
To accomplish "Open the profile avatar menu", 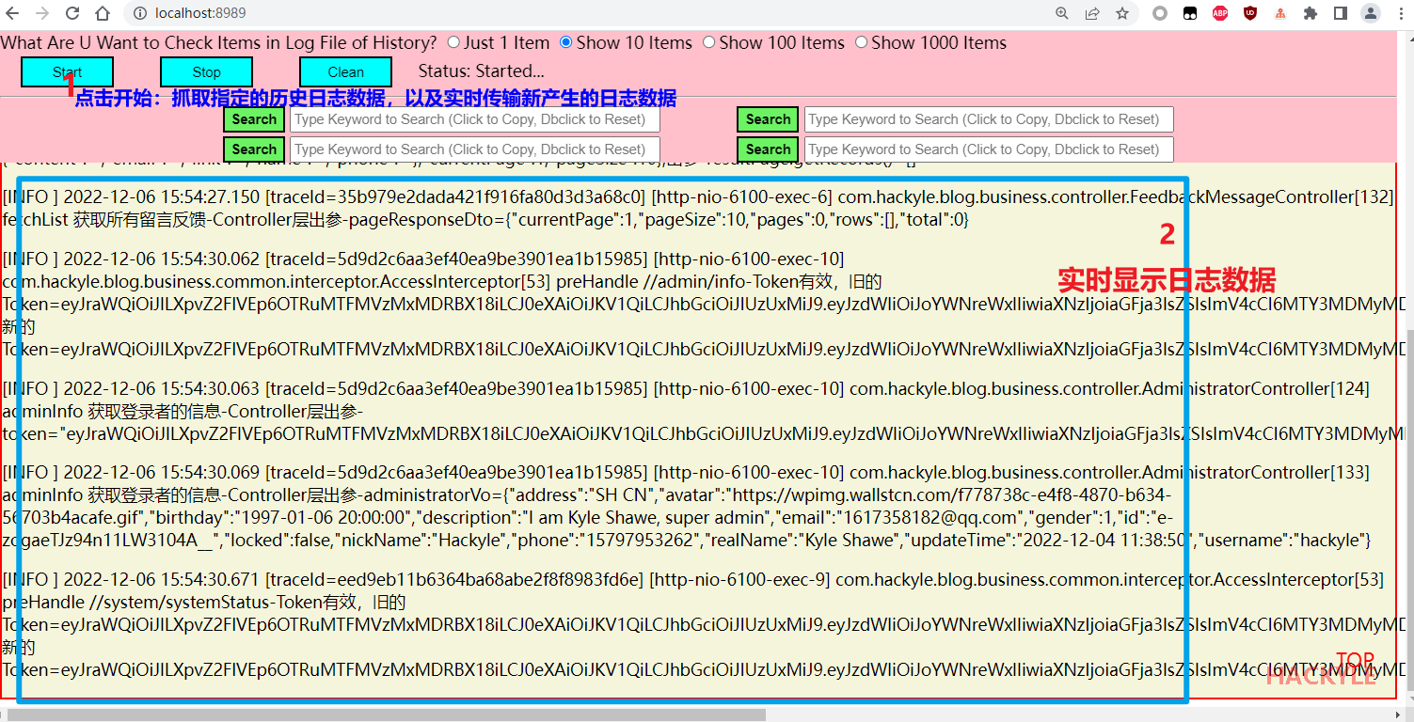I will tap(1371, 13).
